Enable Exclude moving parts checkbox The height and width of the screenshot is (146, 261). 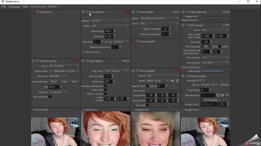click(x=105, y=86)
